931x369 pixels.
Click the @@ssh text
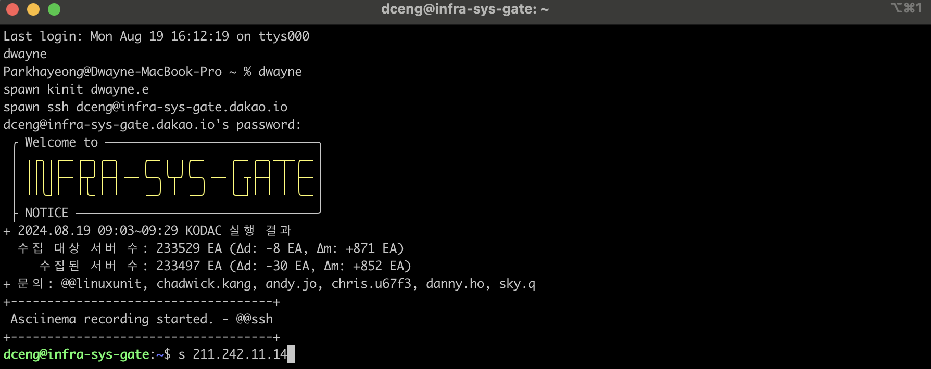coord(255,319)
